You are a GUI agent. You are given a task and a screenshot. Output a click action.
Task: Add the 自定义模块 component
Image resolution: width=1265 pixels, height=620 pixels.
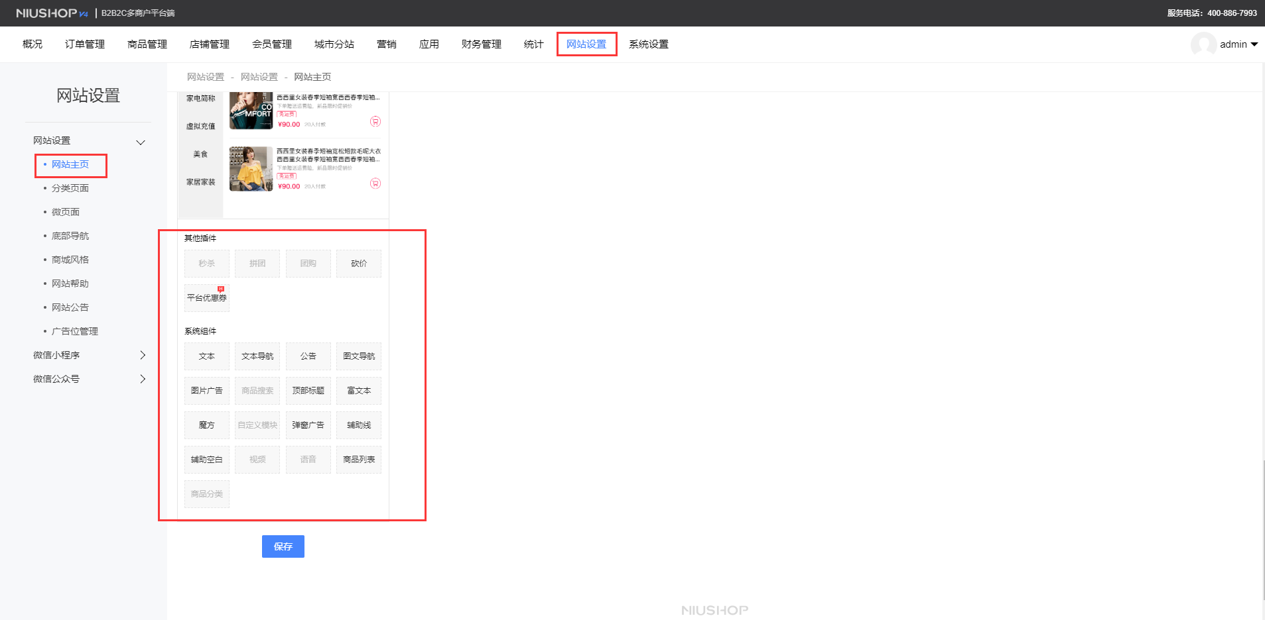pos(257,425)
